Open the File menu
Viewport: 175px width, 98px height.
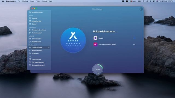tap(19, 1)
